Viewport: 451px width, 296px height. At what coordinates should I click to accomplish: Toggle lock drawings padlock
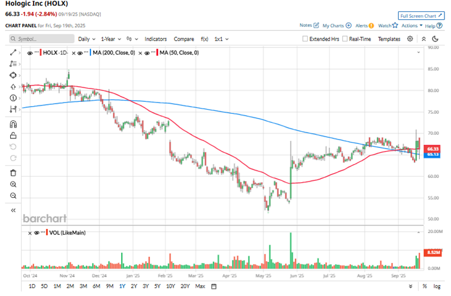click(x=13, y=135)
